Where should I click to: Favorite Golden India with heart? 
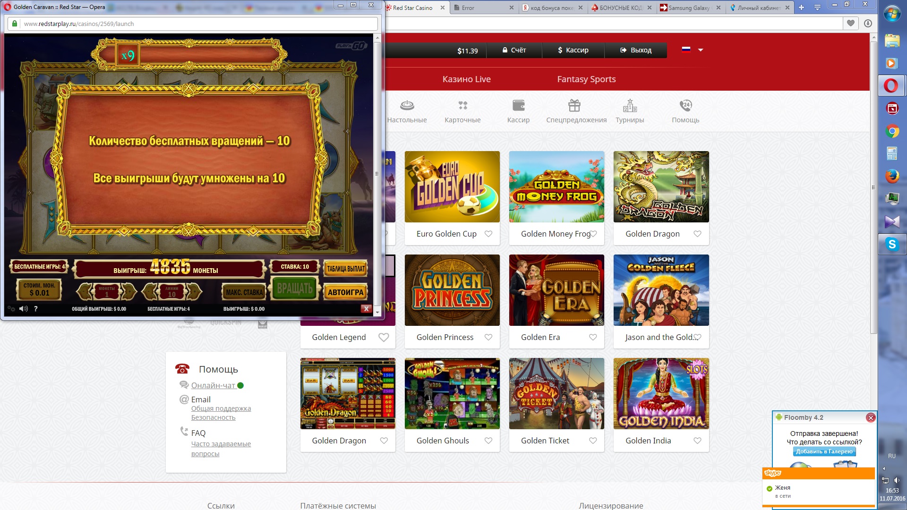[x=697, y=441]
